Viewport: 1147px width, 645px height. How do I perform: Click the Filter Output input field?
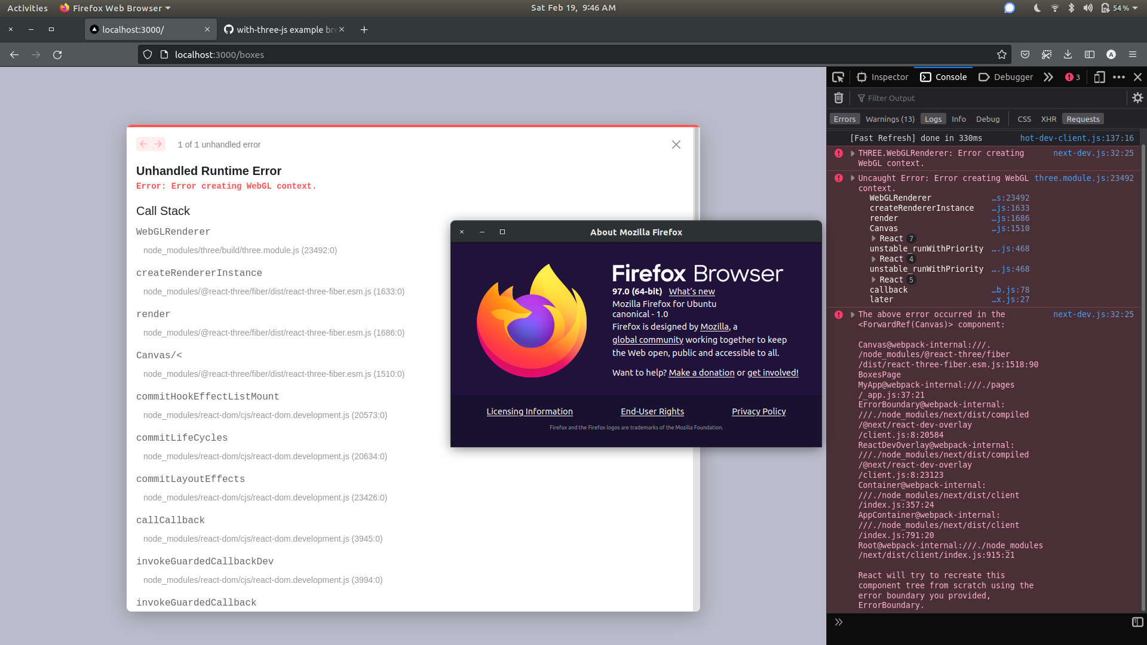coord(989,98)
